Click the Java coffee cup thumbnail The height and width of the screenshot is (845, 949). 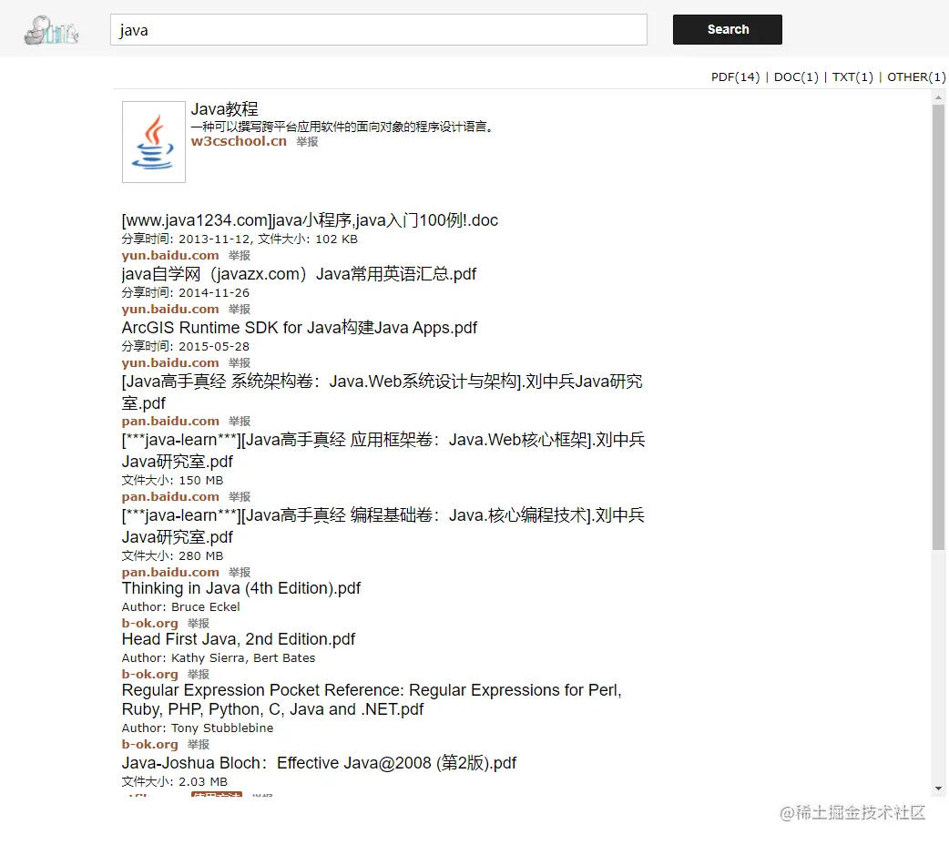tap(154, 142)
